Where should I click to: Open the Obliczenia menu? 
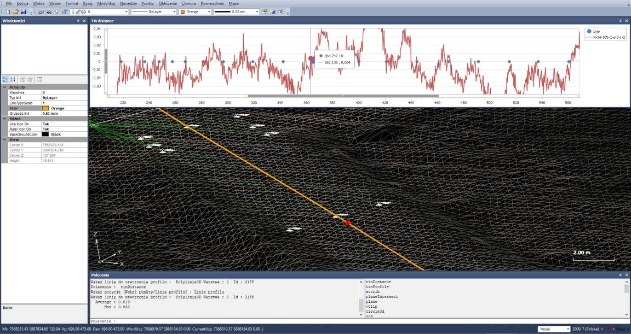168,3
